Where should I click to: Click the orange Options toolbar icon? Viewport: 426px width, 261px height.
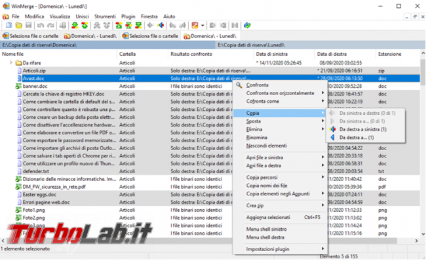tap(195, 26)
